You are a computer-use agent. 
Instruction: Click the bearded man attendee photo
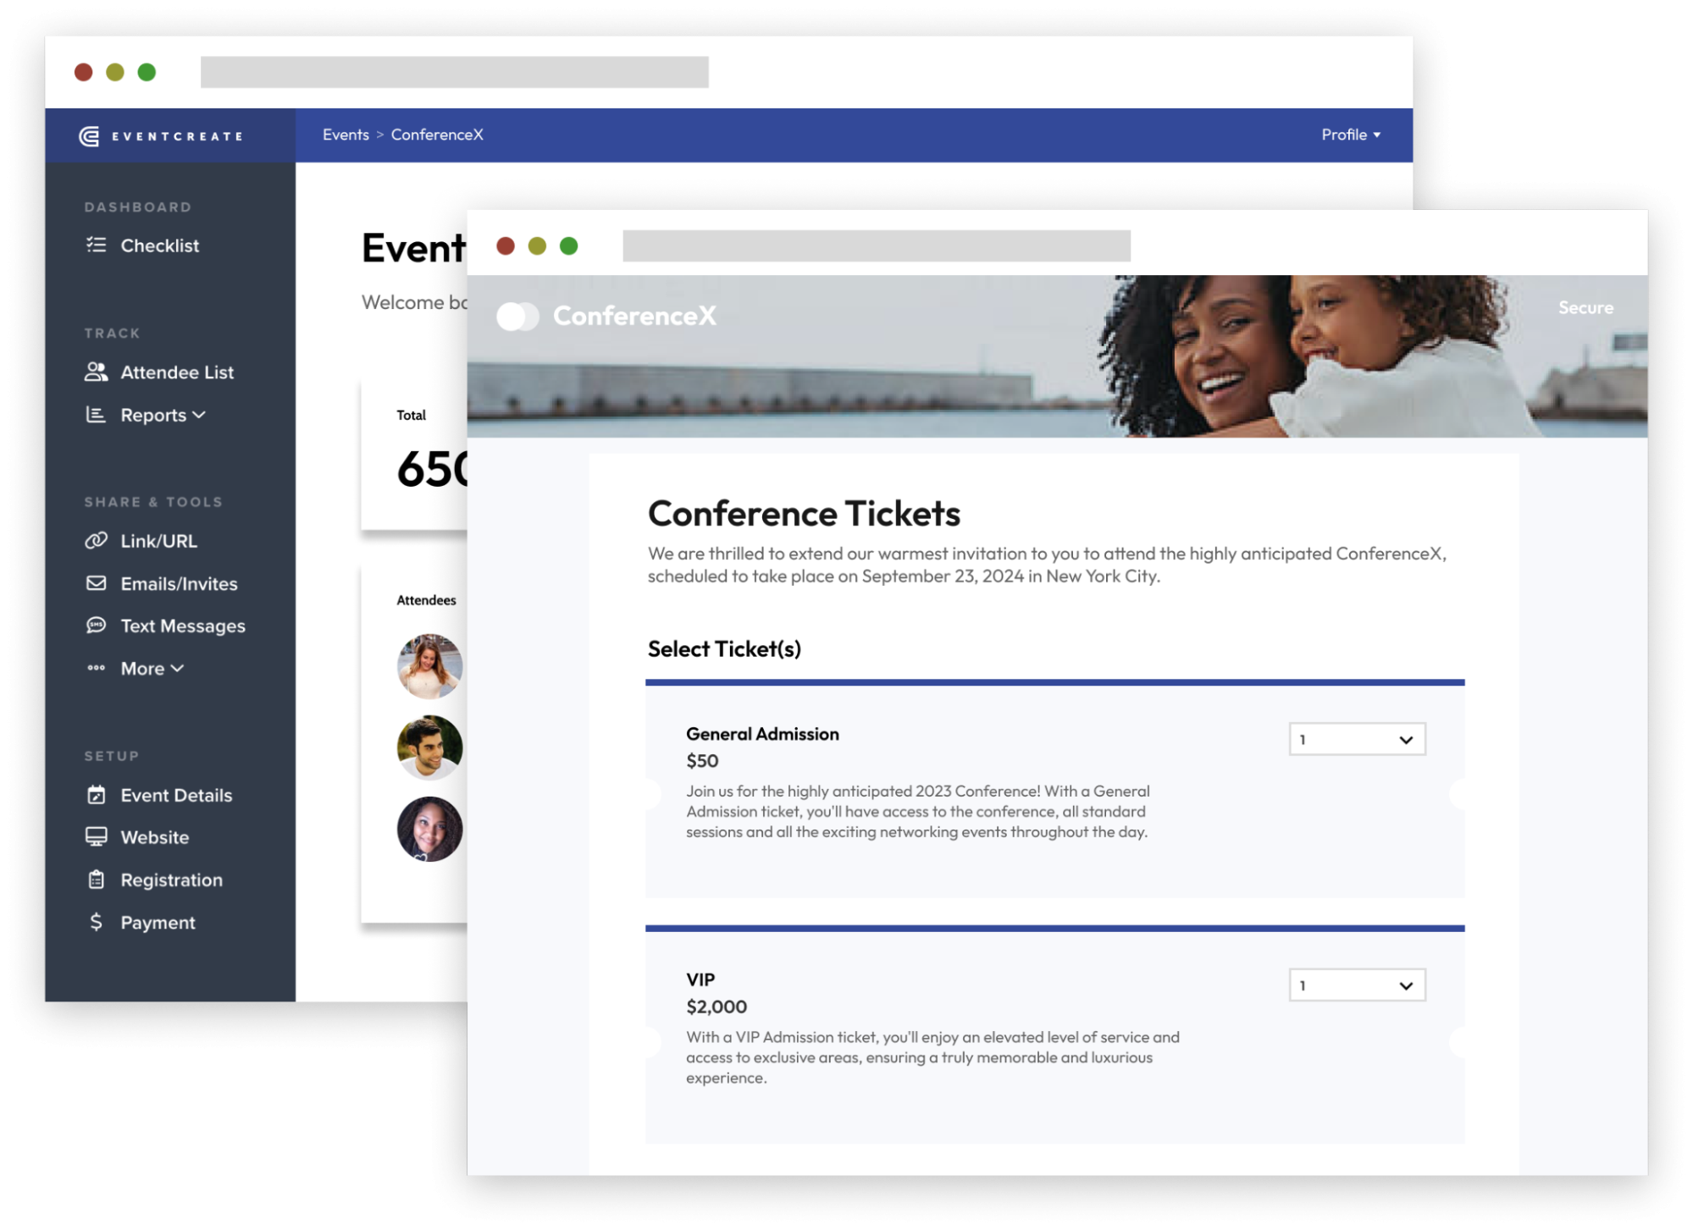pos(429,747)
